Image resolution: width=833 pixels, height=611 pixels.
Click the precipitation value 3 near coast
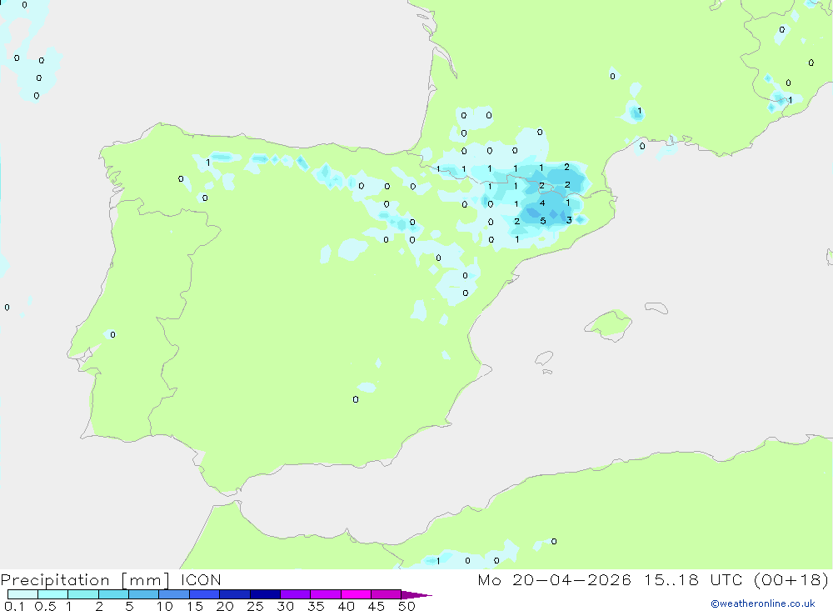(x=569, y=220)
